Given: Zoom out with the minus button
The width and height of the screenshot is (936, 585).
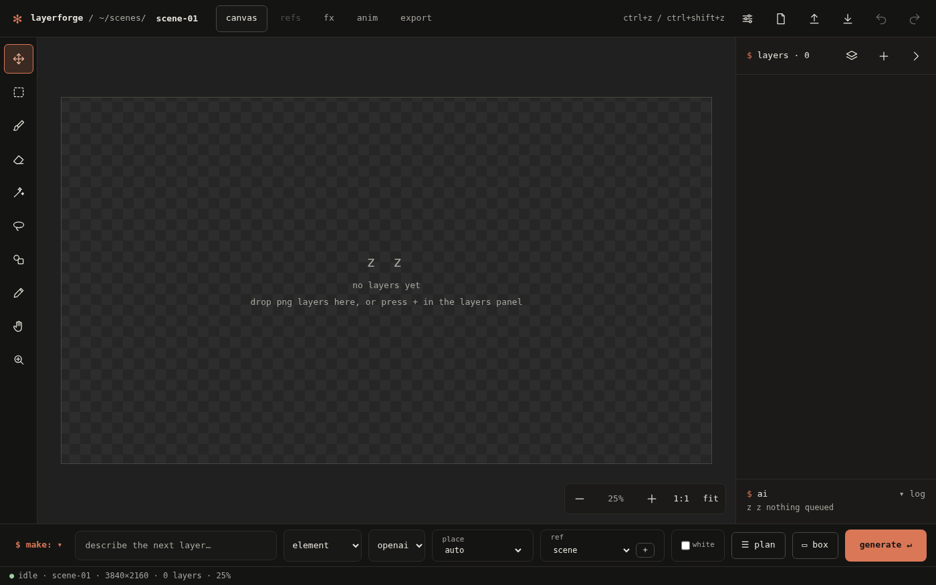Looking at the screenshot, I should (x=580, y=499).
